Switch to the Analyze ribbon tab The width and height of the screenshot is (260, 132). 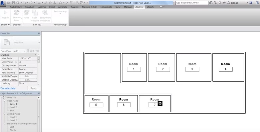[75, 7]
